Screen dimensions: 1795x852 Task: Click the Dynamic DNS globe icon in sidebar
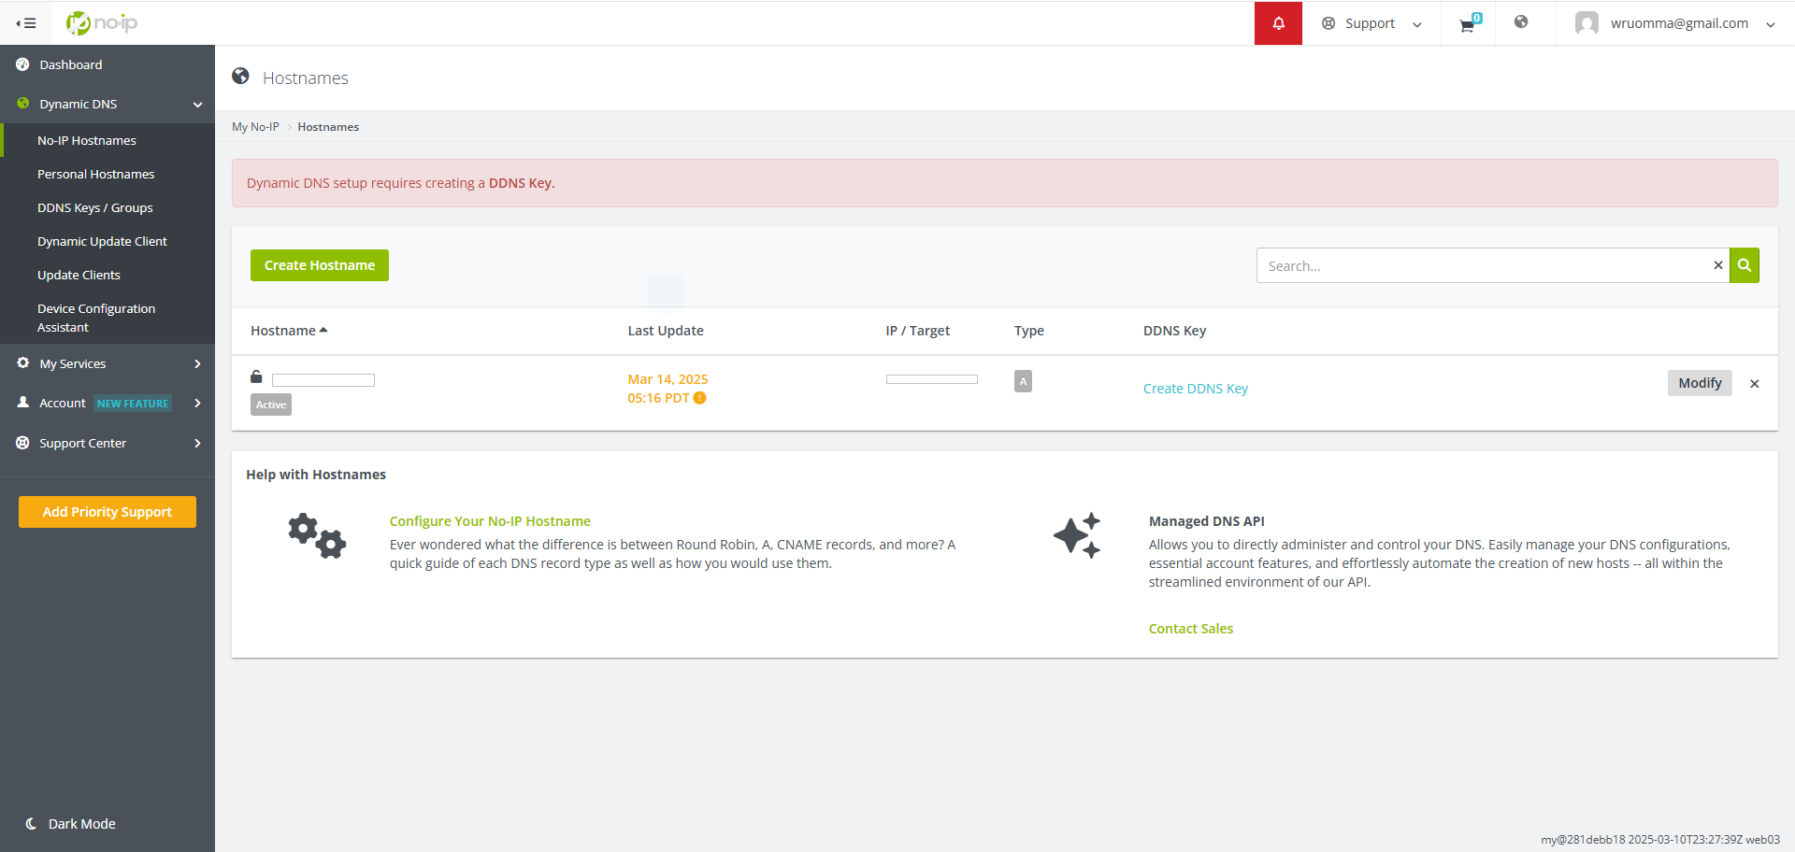click(x=22, y=104)
